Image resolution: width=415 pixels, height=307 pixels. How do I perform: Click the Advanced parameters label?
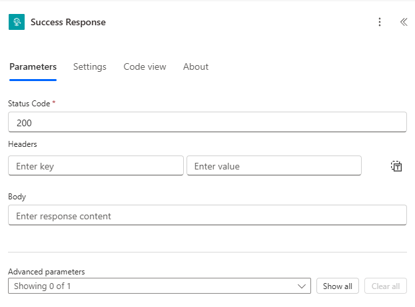pyautogui.click(x=46, y=272)
